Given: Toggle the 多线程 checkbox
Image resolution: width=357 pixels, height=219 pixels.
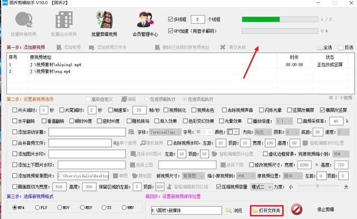Looking at the screenshot, I should [x=170, y=19].
